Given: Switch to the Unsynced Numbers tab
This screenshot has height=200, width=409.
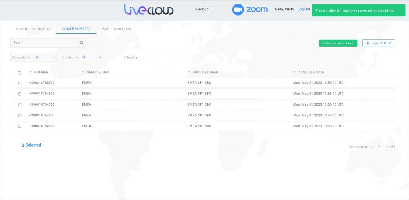Looking at the screenshot, I should tap(33, 29).
